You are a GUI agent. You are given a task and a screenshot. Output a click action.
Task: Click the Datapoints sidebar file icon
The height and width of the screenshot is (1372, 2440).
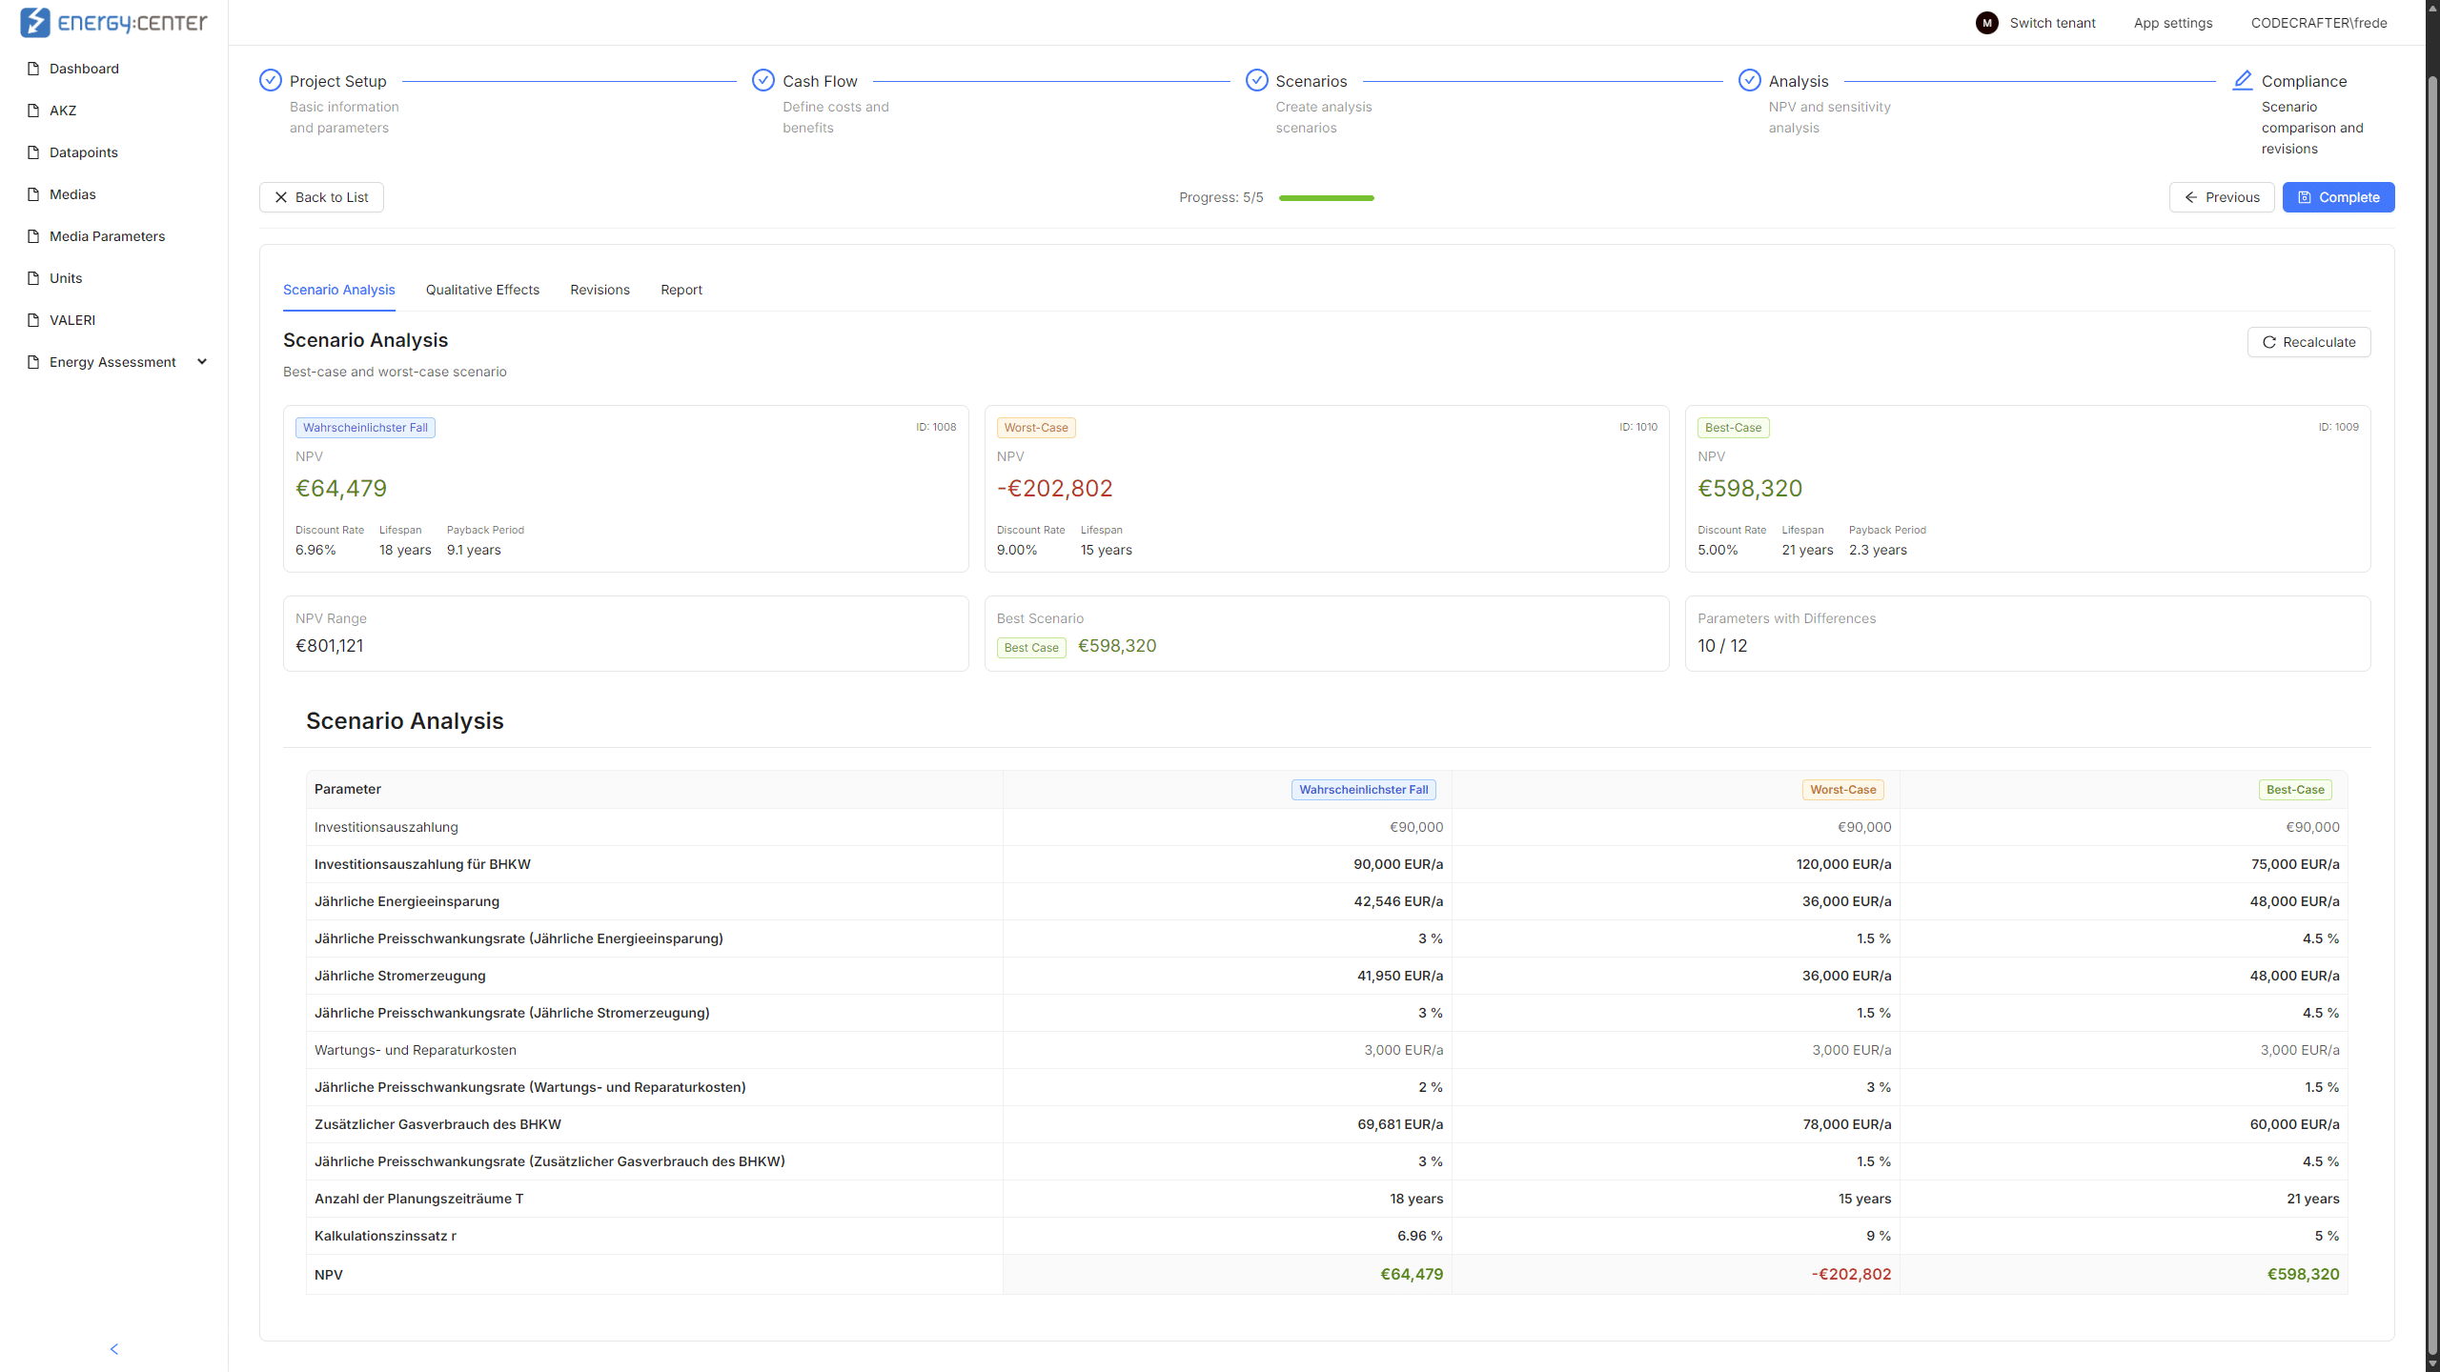tap(33, 152)
